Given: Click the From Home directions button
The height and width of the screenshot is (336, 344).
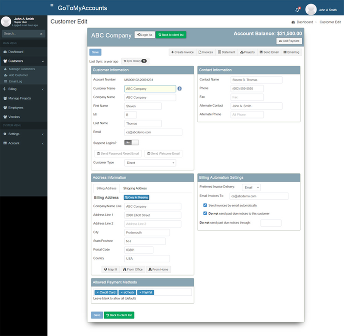Looking at the screenshot, I should [x=158, y=269].
